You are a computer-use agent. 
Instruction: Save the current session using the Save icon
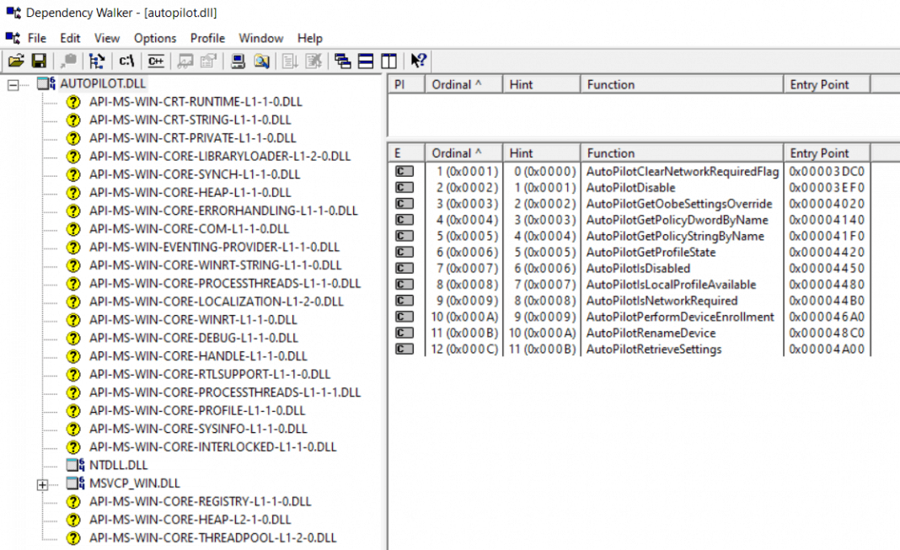[39, 61]
